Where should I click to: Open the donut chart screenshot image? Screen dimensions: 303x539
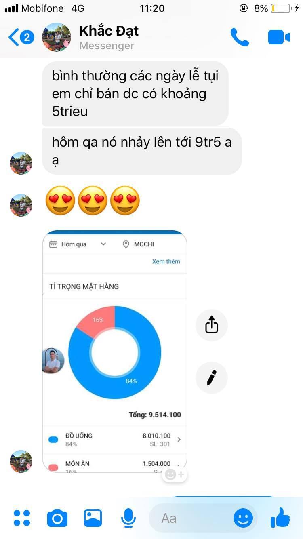(115, 351)
